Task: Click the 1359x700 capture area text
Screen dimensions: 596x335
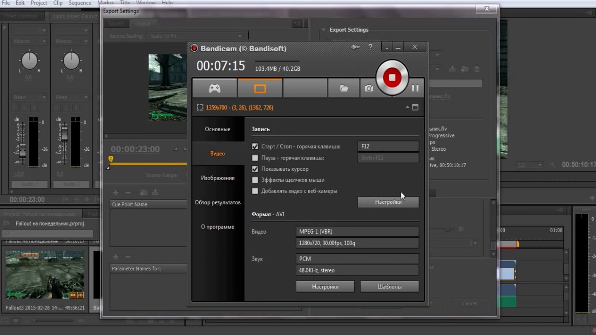Action: pyautogui.click(x=240, y=107)
